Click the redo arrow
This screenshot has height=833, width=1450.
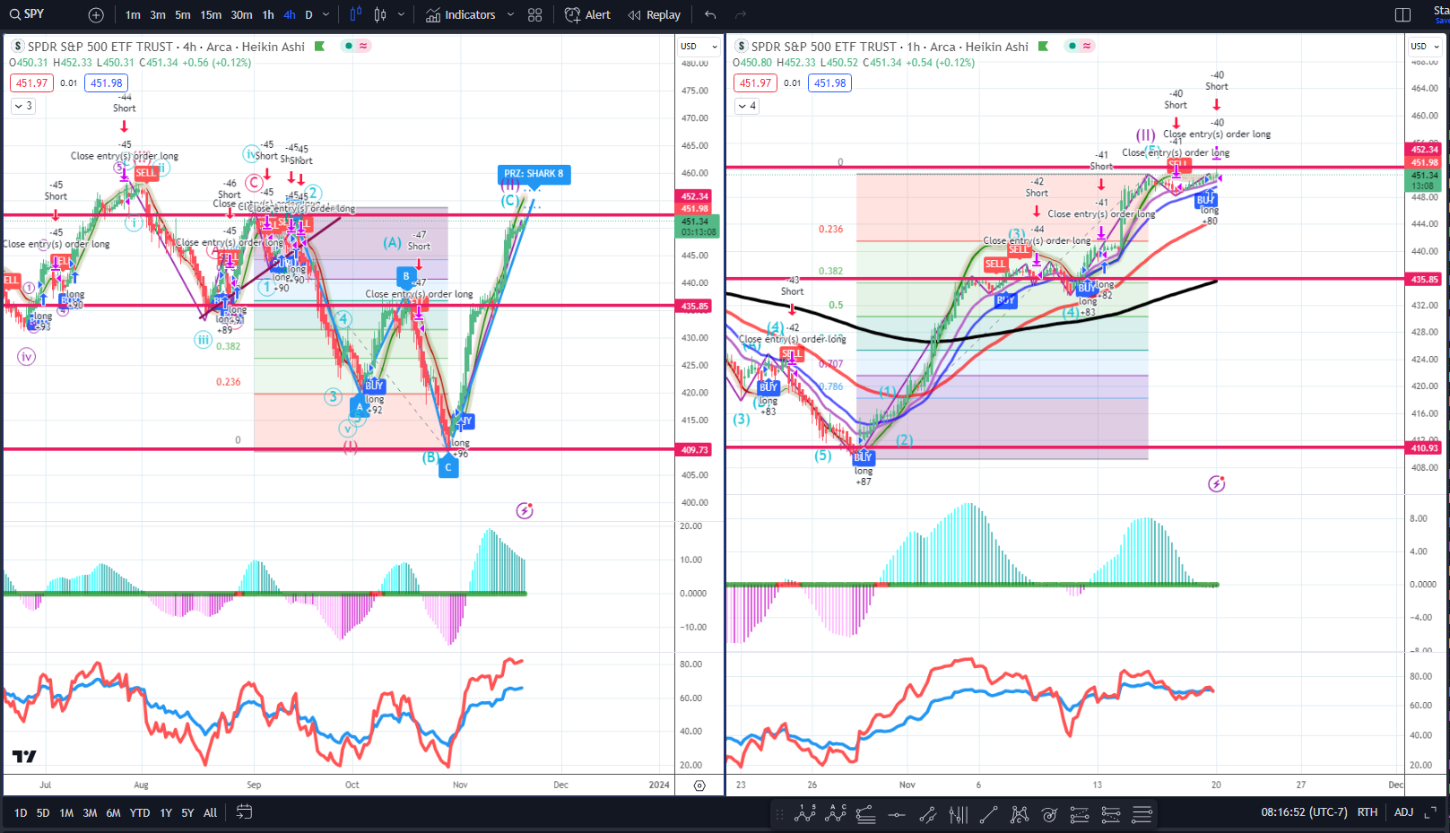click(741, 15)
